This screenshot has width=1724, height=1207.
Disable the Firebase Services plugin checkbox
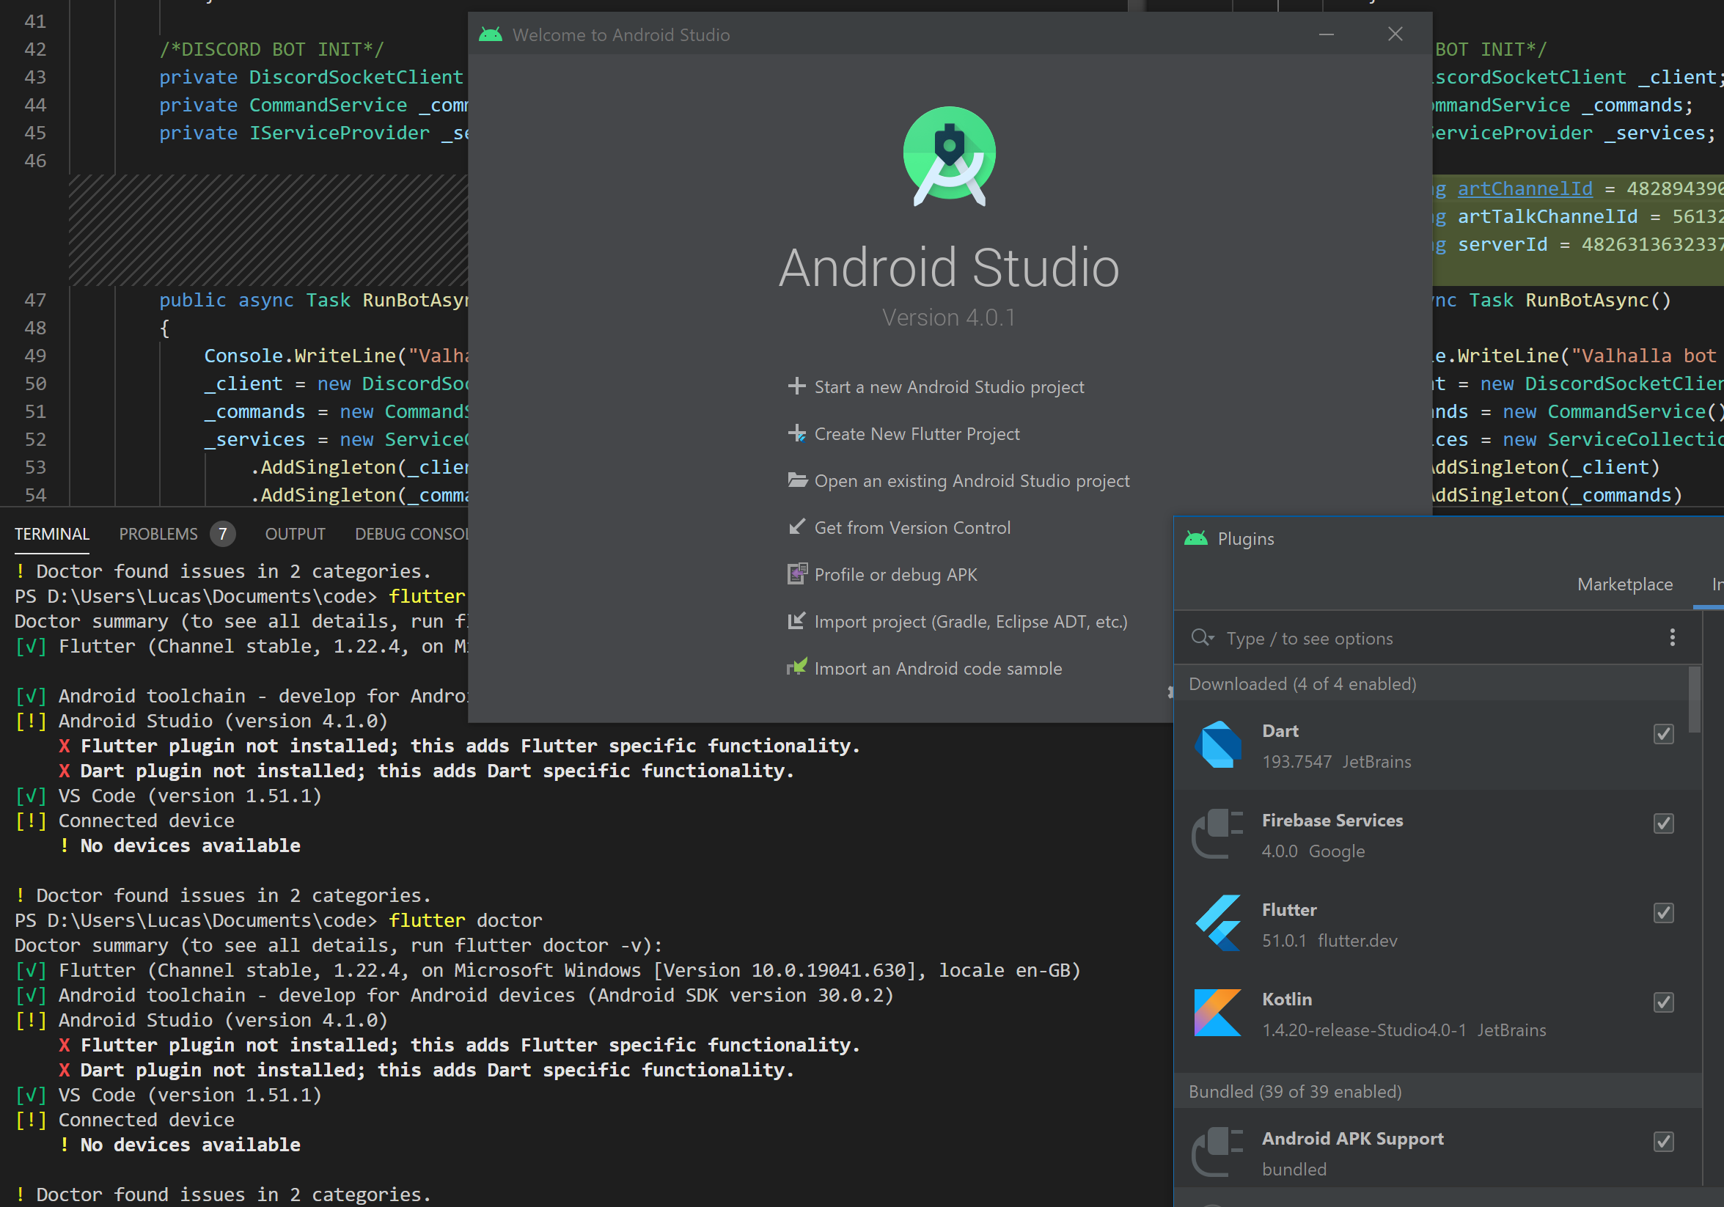1664,823
